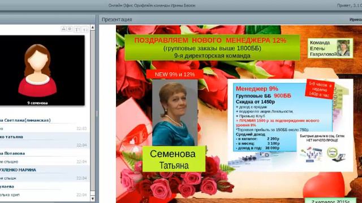Click the Менеджер 9% heading on the slide
This screenshot has height=203, width=362.
point(257,89)
